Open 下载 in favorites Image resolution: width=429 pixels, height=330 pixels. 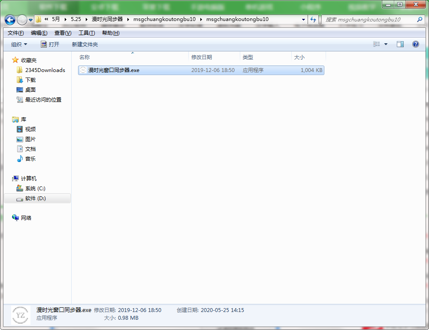(30, 80)
